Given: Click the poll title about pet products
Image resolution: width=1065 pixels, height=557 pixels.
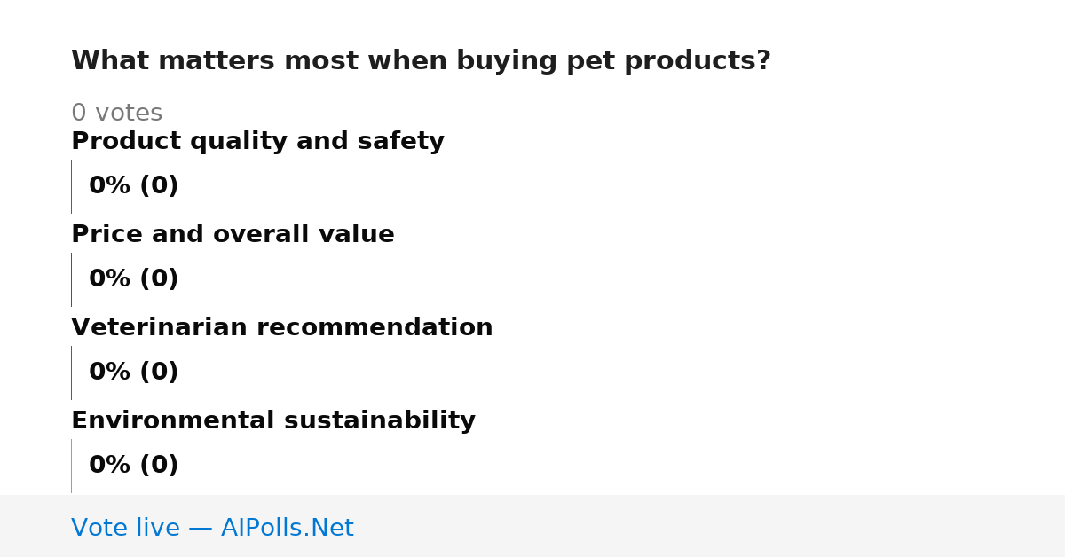Looking at the screenshot, I should (x=421, y=61).
